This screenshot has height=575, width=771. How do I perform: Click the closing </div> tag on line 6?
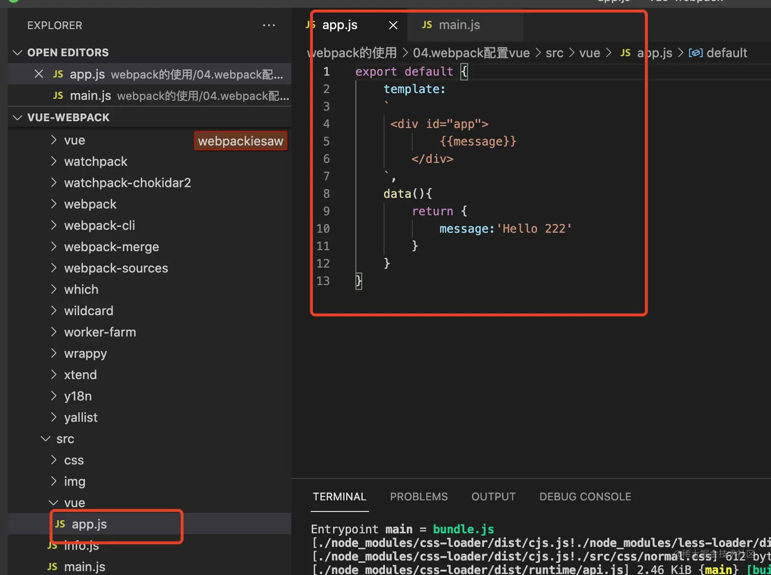[432, 159]
